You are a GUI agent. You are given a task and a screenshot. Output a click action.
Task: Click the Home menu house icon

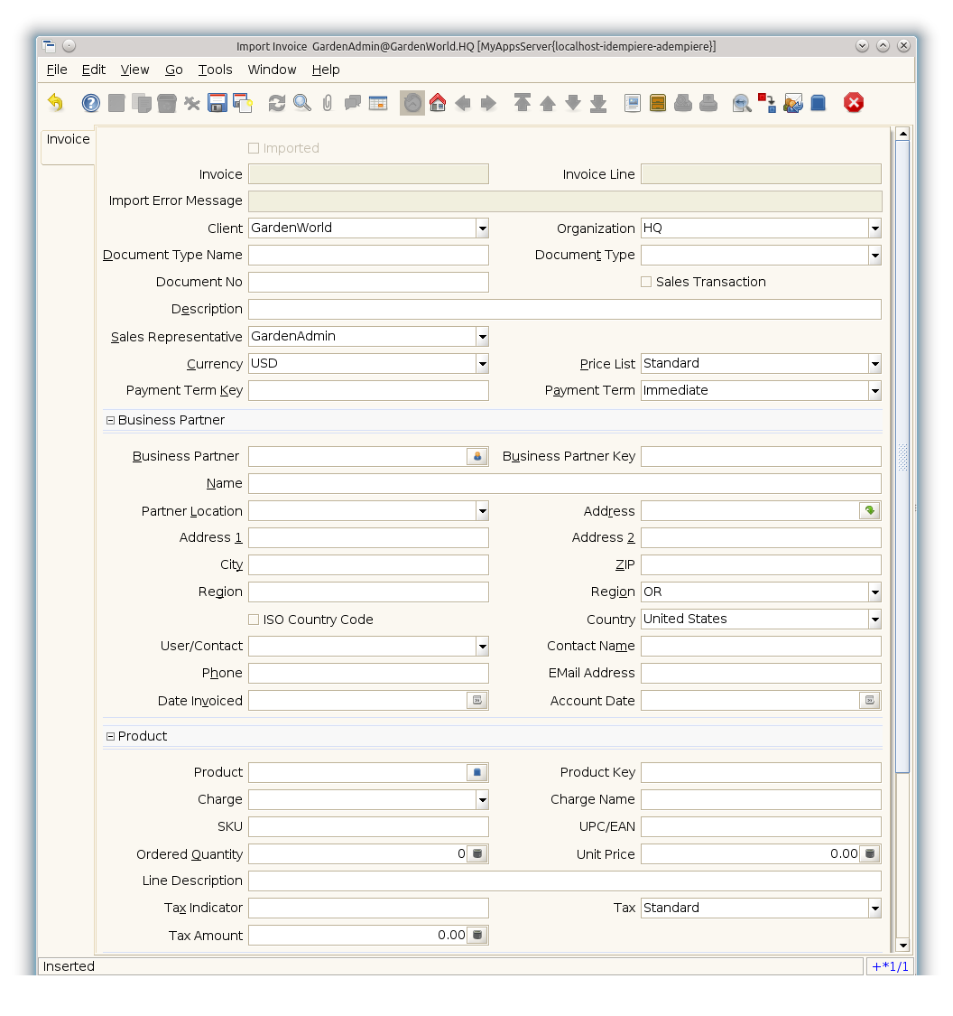[438, 103]
